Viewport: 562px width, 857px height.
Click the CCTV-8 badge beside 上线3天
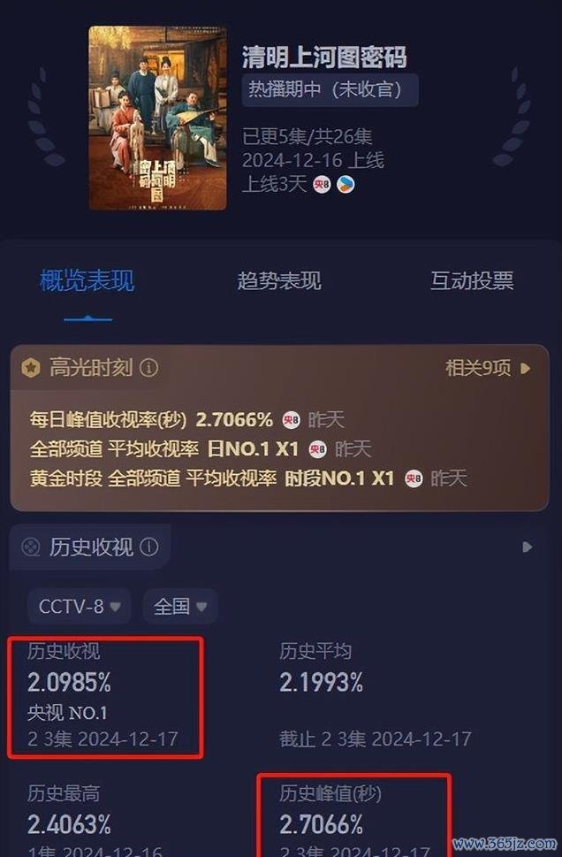point(322,185)
